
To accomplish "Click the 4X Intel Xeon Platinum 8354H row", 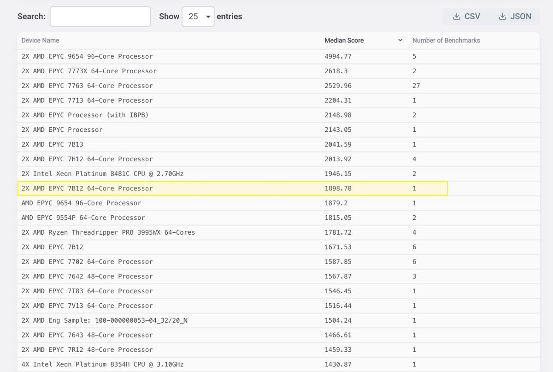I will [x=102, y=364].
